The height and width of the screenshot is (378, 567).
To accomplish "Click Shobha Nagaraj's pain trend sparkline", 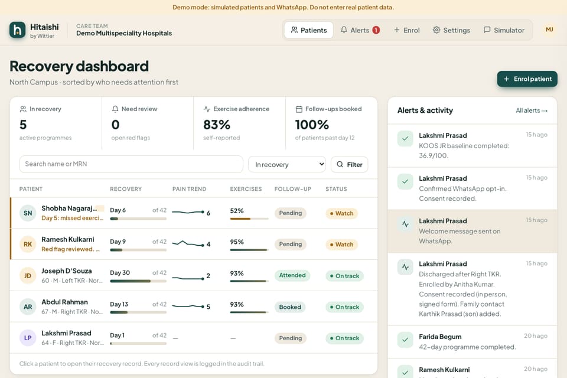I will click(x=188, y=213).
